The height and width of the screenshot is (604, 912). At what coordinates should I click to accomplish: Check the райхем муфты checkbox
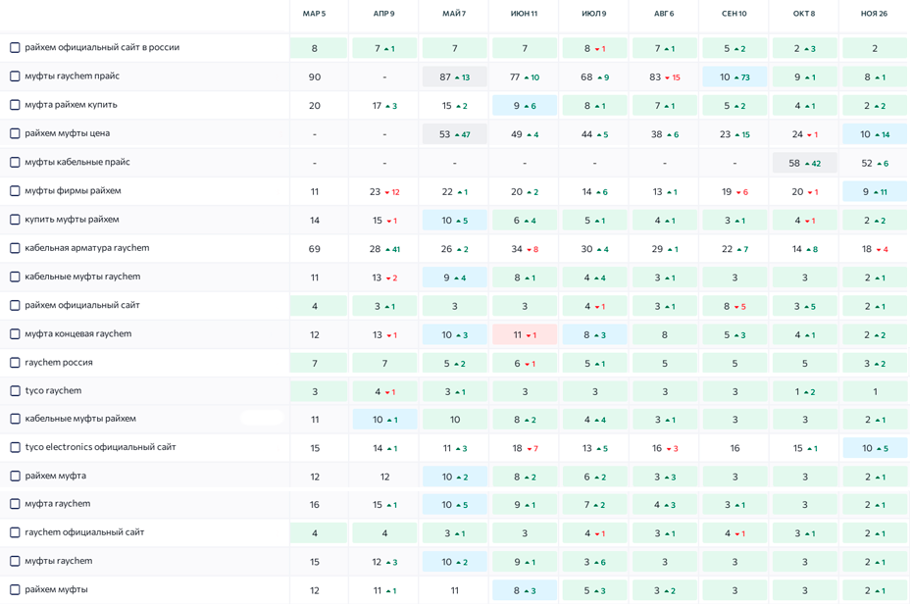pos(15,590)
